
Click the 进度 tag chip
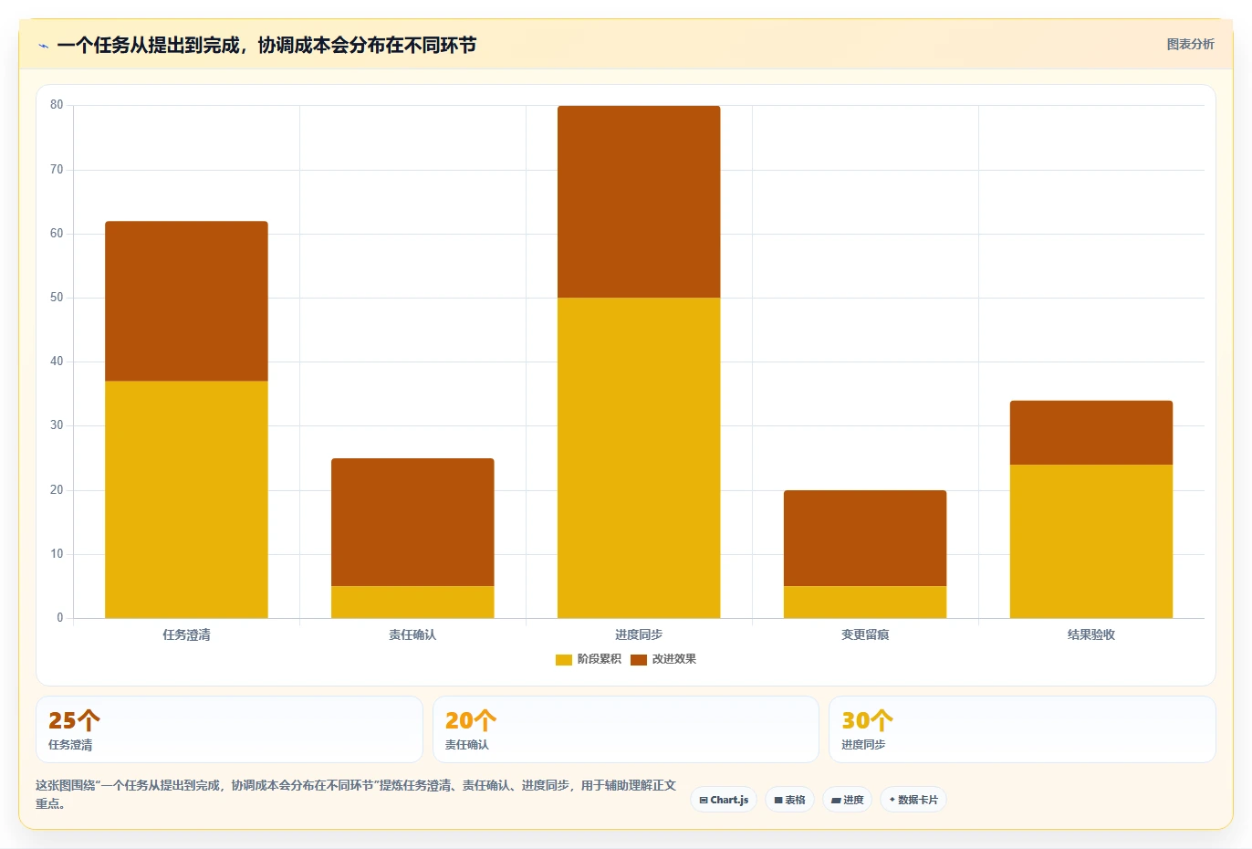click(847, 800)
